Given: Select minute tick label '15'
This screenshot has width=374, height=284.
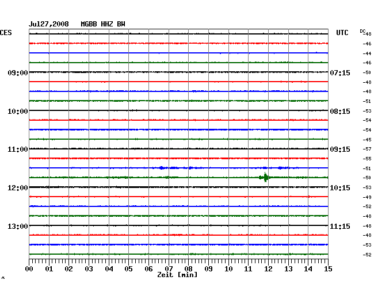Looking at the screenshot, I should (328, 269).
